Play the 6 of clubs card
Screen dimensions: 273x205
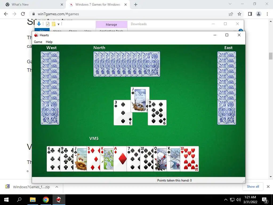point(53,159)
